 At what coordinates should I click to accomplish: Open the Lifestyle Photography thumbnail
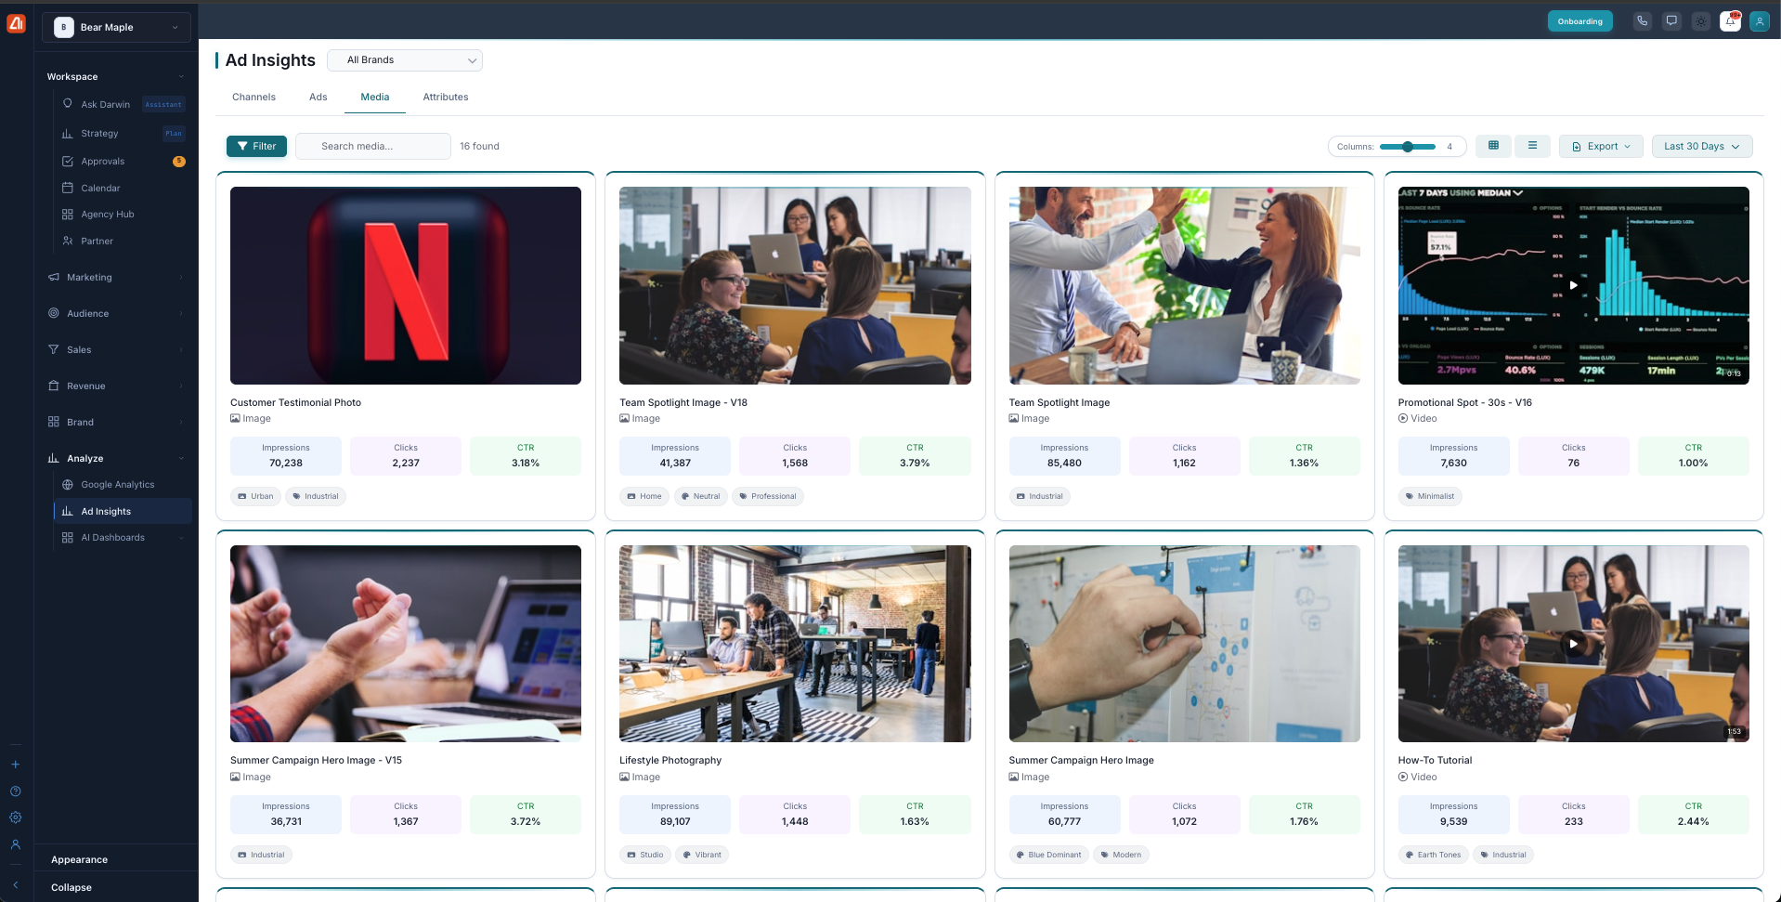tap(795, 644)
